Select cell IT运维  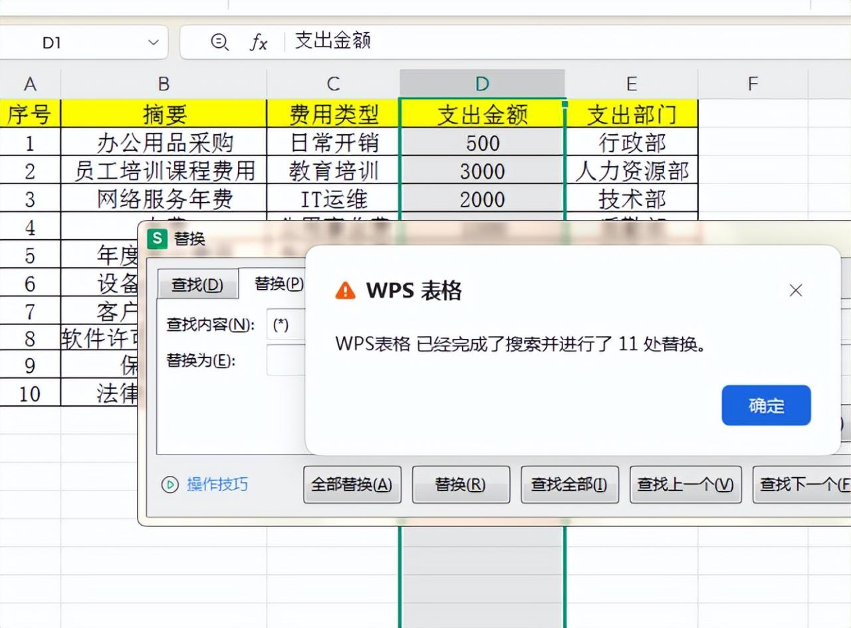point(333,198)
